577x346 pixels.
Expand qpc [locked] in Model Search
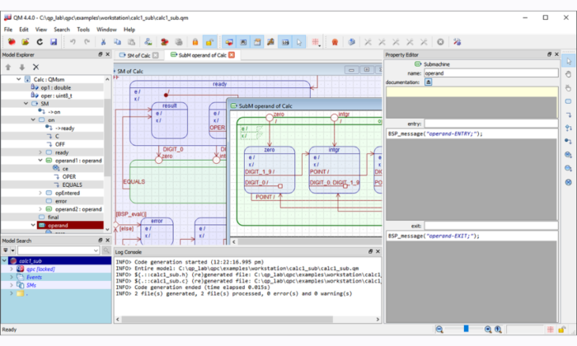pyautogui.click(x=12, y=269)
